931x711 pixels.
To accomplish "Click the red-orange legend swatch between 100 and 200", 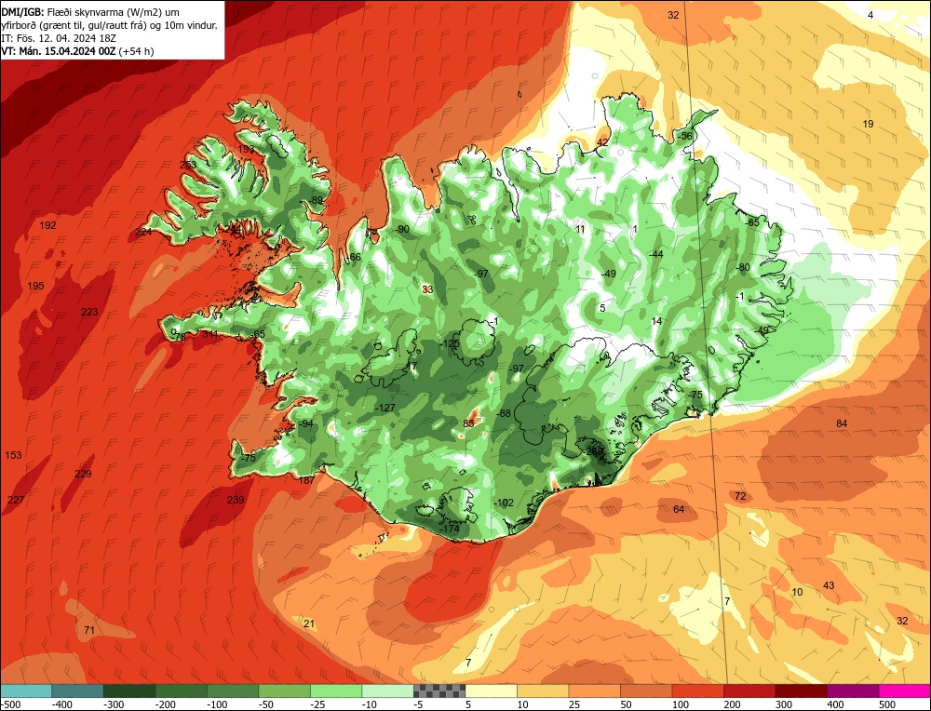I will (697, 691).
